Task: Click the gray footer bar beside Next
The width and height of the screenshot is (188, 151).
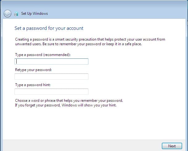Action: click(x=82, y=145)
